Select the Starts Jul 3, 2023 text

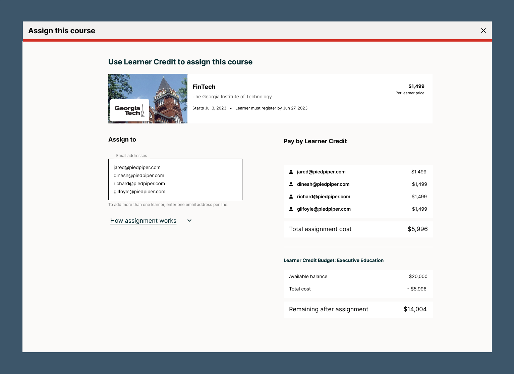click(x=209, y=108)
